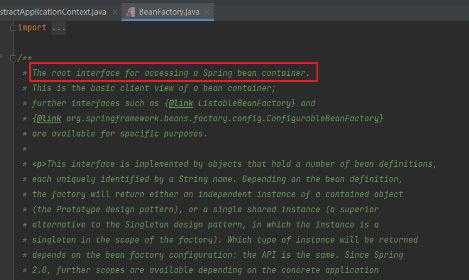Close the AbstractApplicationContext.java tab
469x280 pixels.
coord(113,11)
